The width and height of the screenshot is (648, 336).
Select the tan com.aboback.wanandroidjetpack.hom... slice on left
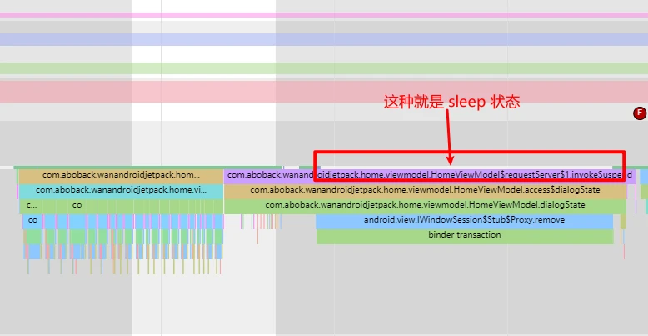pos(121,176)
